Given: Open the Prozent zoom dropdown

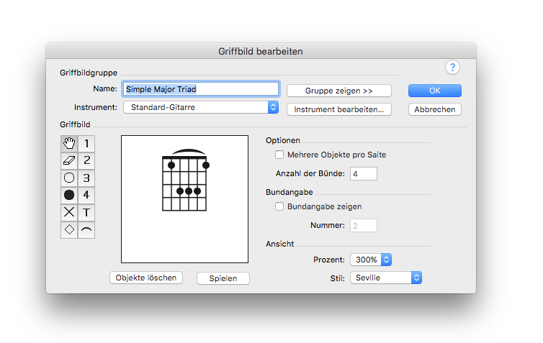Looking at the screenshot, I should click(x=371, y=260).
